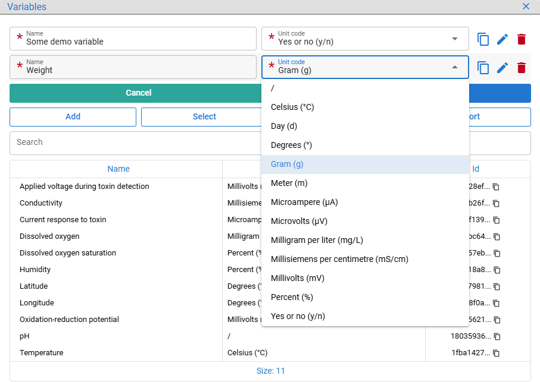Click the Weight name input field
Image resolution: width=540 pixels, height=382 pixels.
pyautogui.click(x=133, y=67)
